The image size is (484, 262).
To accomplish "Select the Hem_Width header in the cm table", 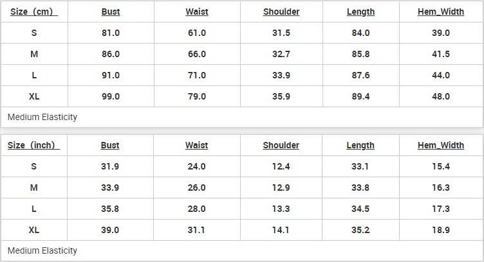I will 441,12.
